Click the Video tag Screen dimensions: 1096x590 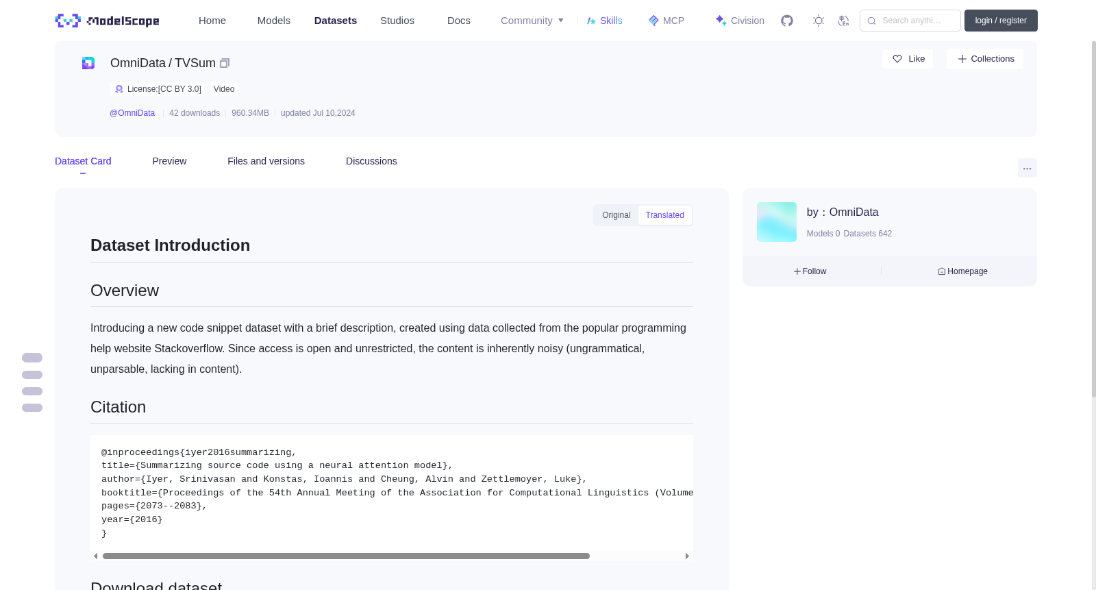pyautogui.click(x=224, y=89)
